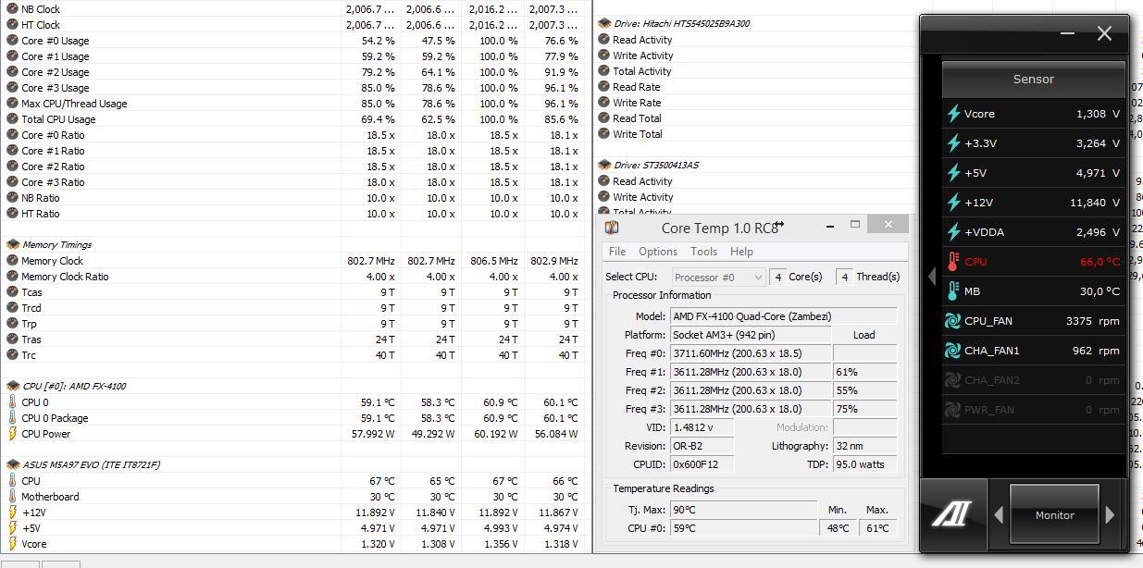
Task: Click the CPUID 0x600F12 field
Action: tap(702, 464)
